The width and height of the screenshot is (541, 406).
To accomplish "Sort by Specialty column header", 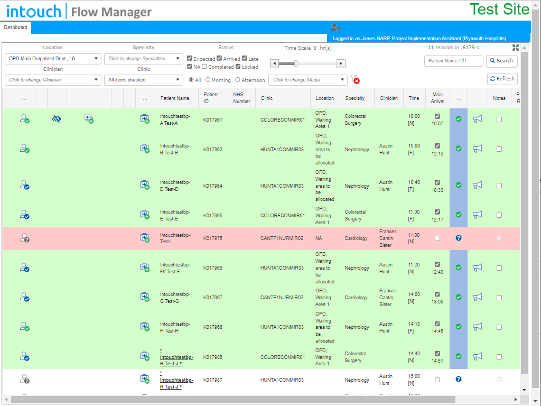I will tap(355, 98).
